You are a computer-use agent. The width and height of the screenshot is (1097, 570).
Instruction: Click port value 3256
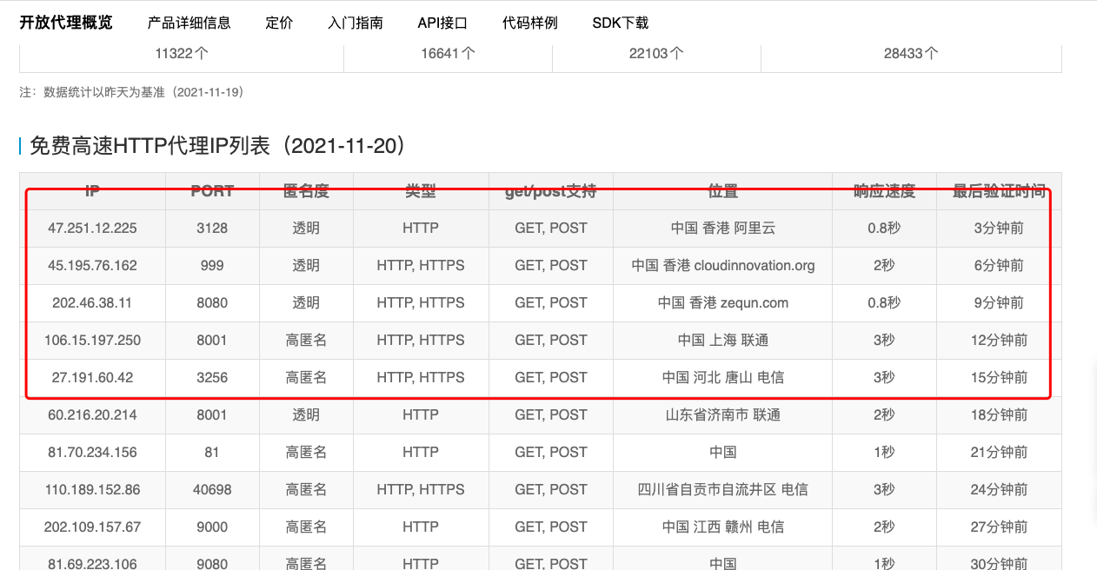point(212,378)
